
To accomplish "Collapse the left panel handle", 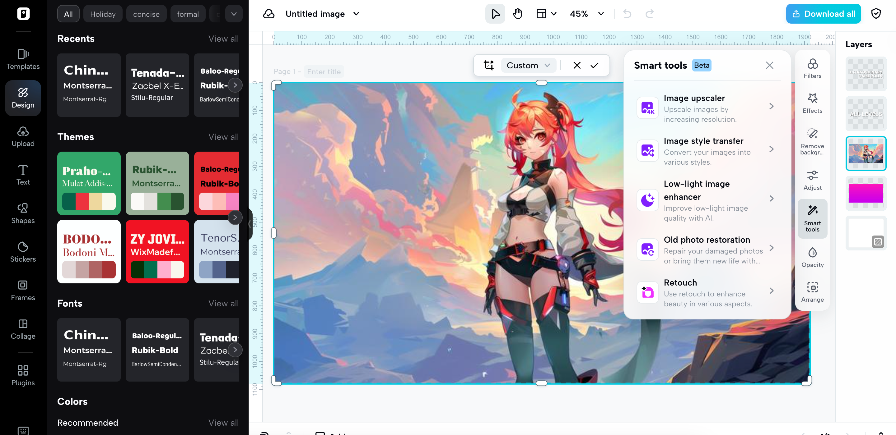I will click(250, 224).
